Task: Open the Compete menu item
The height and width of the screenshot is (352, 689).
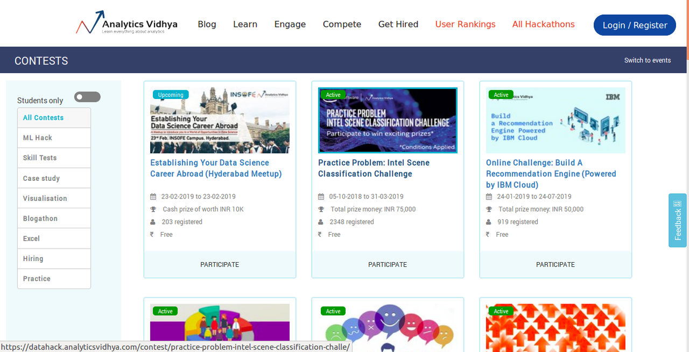Action: pyautogui.click(x=342, y=24)
